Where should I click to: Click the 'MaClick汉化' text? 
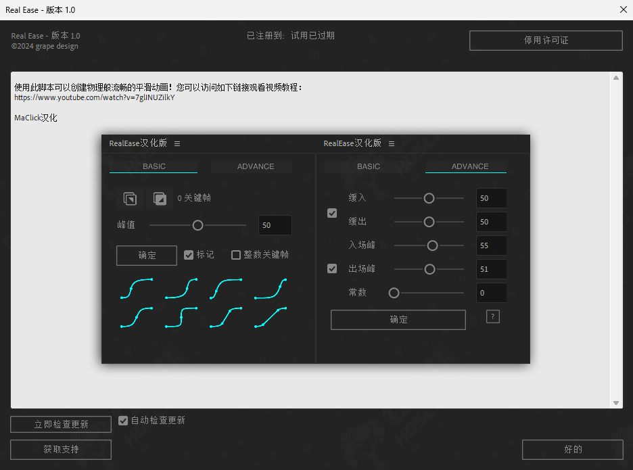click(x=36, y=118)
